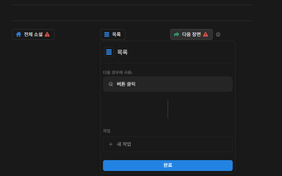The height and width of the screenshot is (176, 282).
Task: Click the warning triangle on 전체 소설
Action: (47, 34)
